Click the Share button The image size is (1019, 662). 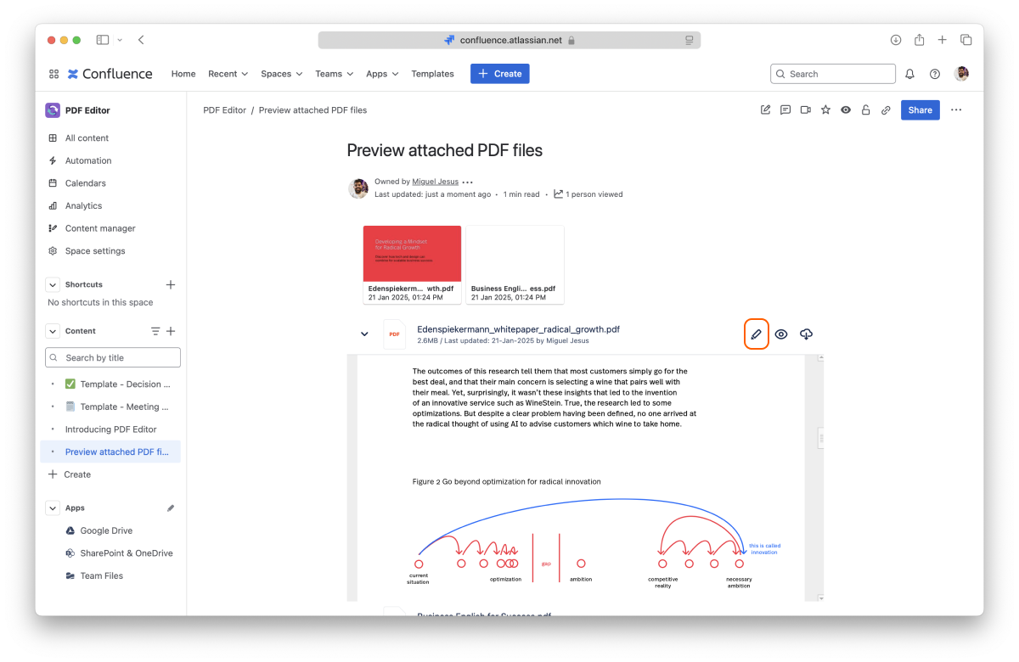coord(920,109)
